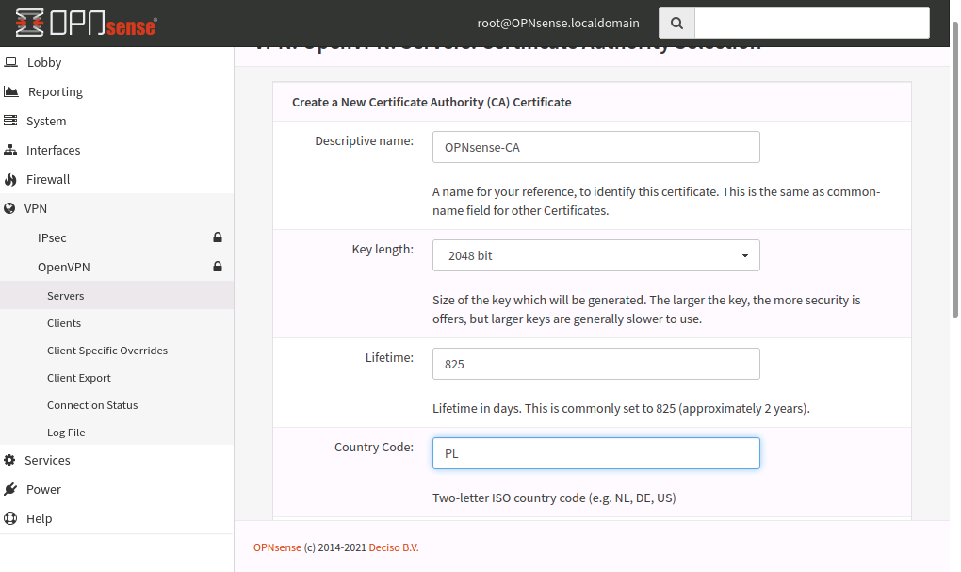Click the Firewall flame icon
The width and height of the screenshot is (961, 572).
click(x=11, y=180)
